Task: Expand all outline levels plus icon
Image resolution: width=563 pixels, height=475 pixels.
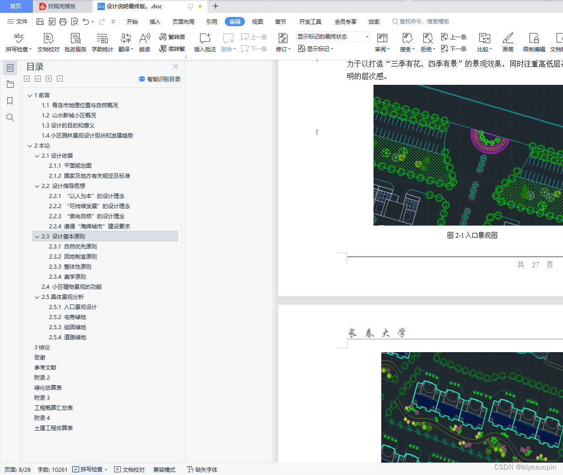Action: (49, 79)
